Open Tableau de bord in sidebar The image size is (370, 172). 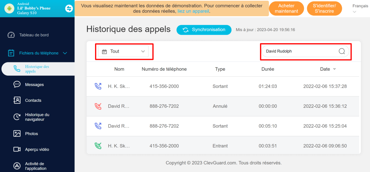pyautogui.click(x=34, y=35)
